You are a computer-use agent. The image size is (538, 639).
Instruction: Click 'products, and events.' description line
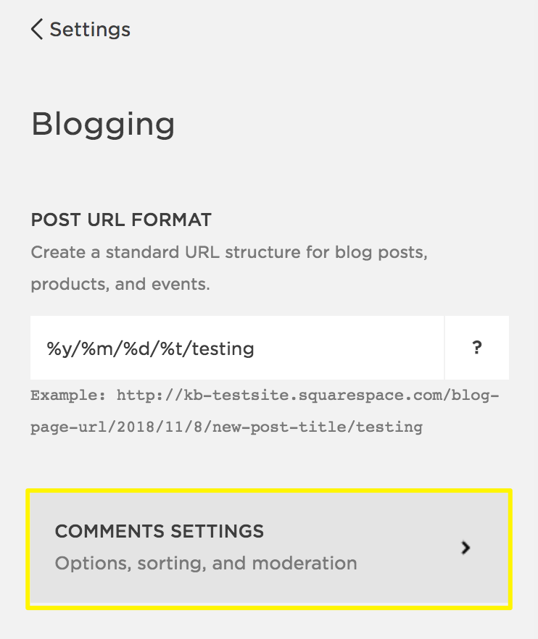point(120,284)
